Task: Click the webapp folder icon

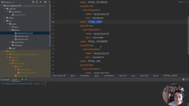Action: (13, 45)
